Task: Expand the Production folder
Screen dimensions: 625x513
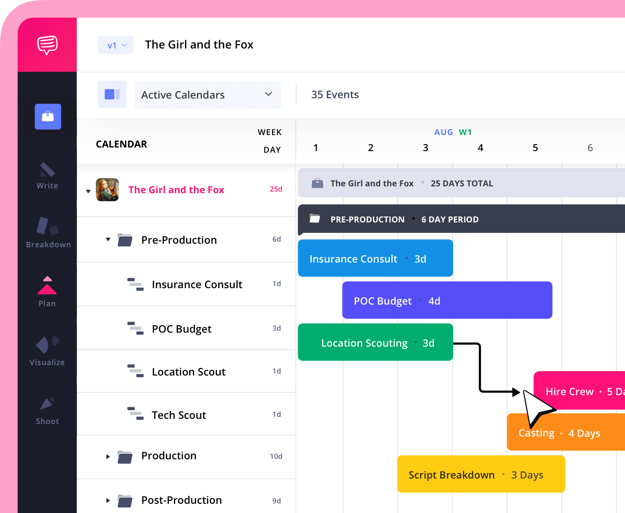Action: pyautogui.click(x=108, y=456)
